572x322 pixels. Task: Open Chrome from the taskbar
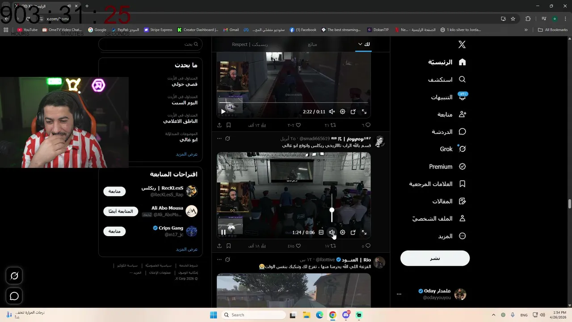(x=332, y=315)
